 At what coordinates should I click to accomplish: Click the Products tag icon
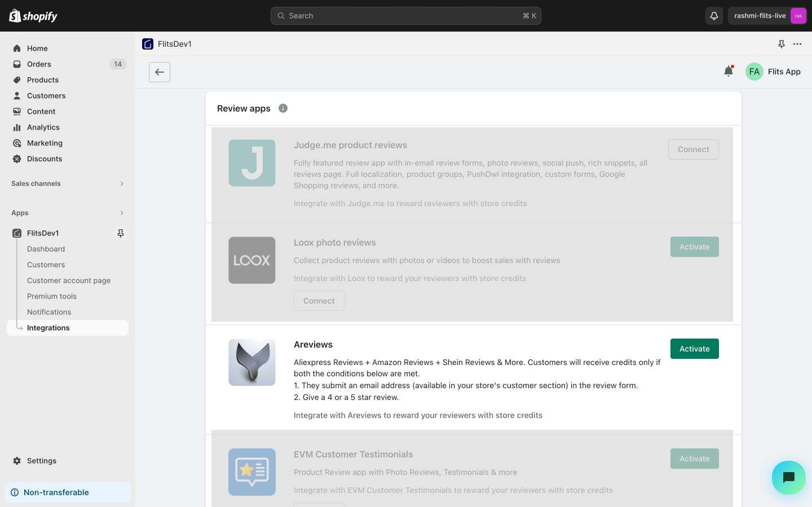pos(17,80)
